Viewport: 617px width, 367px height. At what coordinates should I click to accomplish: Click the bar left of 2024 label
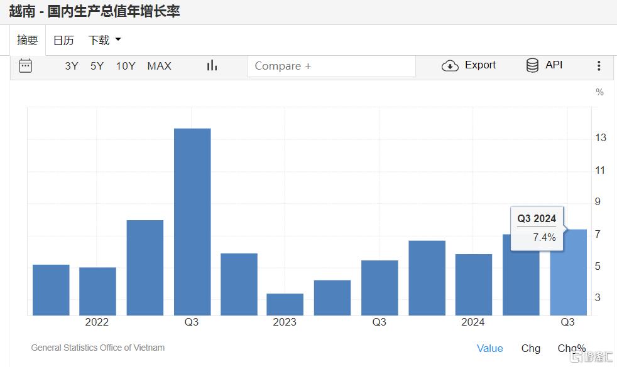[x=427, y=278]
